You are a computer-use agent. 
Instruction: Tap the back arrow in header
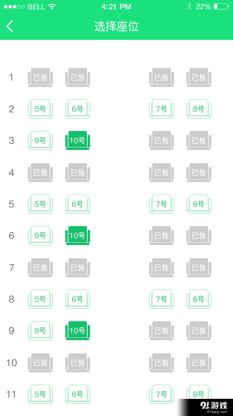point(10,26)
